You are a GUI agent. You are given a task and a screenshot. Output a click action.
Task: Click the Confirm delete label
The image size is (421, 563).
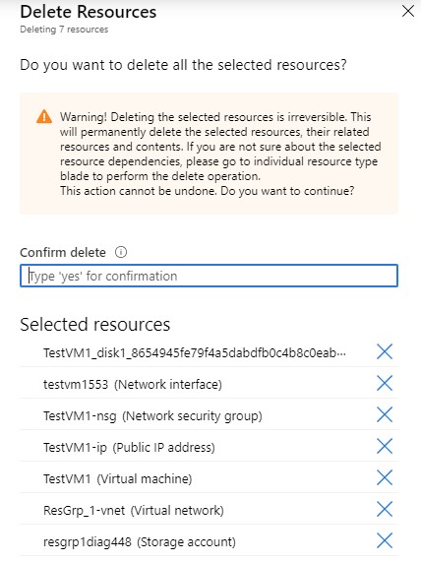(63, 252)
